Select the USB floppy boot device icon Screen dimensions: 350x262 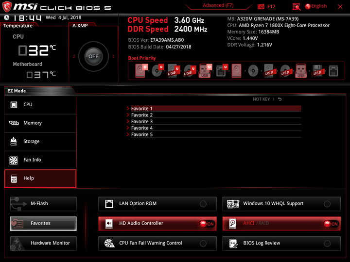(317, 71)
